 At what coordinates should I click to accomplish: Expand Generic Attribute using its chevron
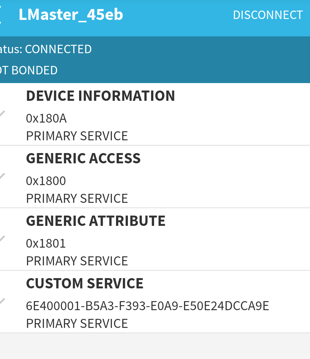2,239
